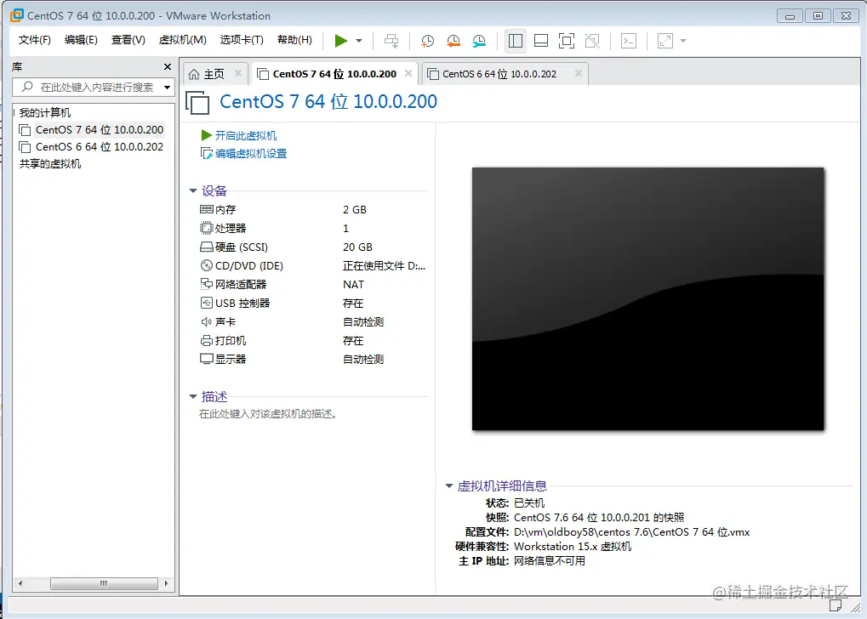Viewport: 867px width, 619px height.
Task: Collapse the 虚拟机详细信息 section
Action: 449,486
